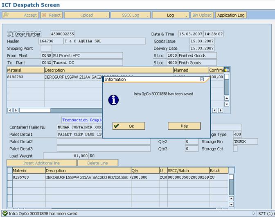Close the Information dialog with X
The height and width of the screenshot is (217, 275).
coord(202,80)
